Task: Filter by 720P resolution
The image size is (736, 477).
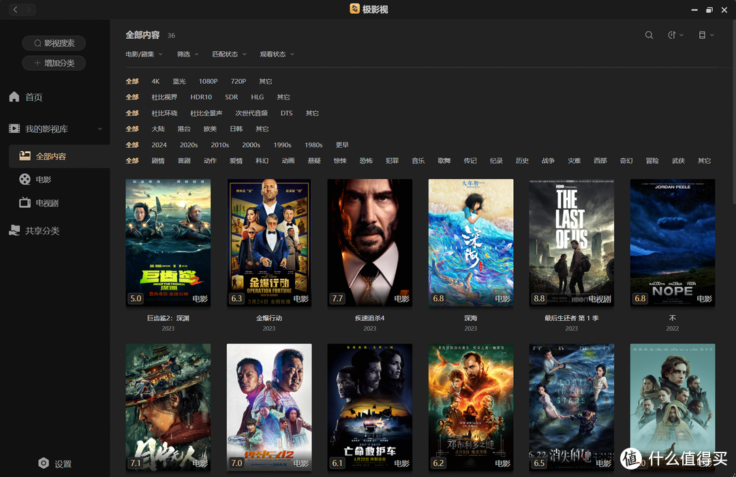Action: click(239, 81)
